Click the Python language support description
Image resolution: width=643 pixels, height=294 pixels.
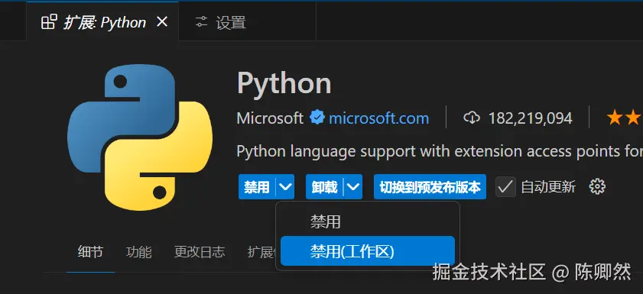pos(440,152)
